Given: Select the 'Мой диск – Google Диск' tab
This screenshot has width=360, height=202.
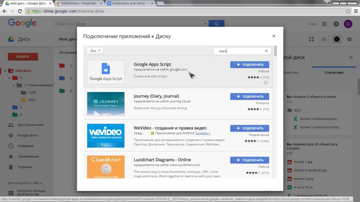Looking at the screenshot, I should [x=28, y=3].
